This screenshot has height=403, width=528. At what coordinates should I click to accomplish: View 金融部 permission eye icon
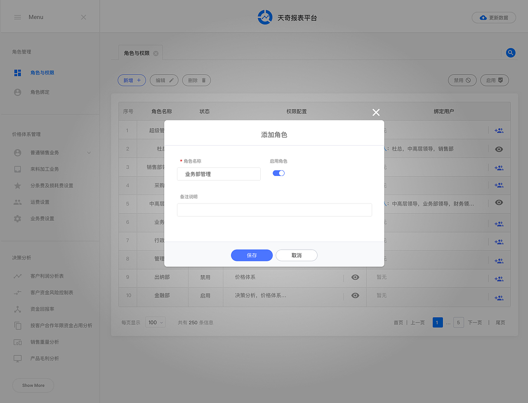[x=355, y=295]
